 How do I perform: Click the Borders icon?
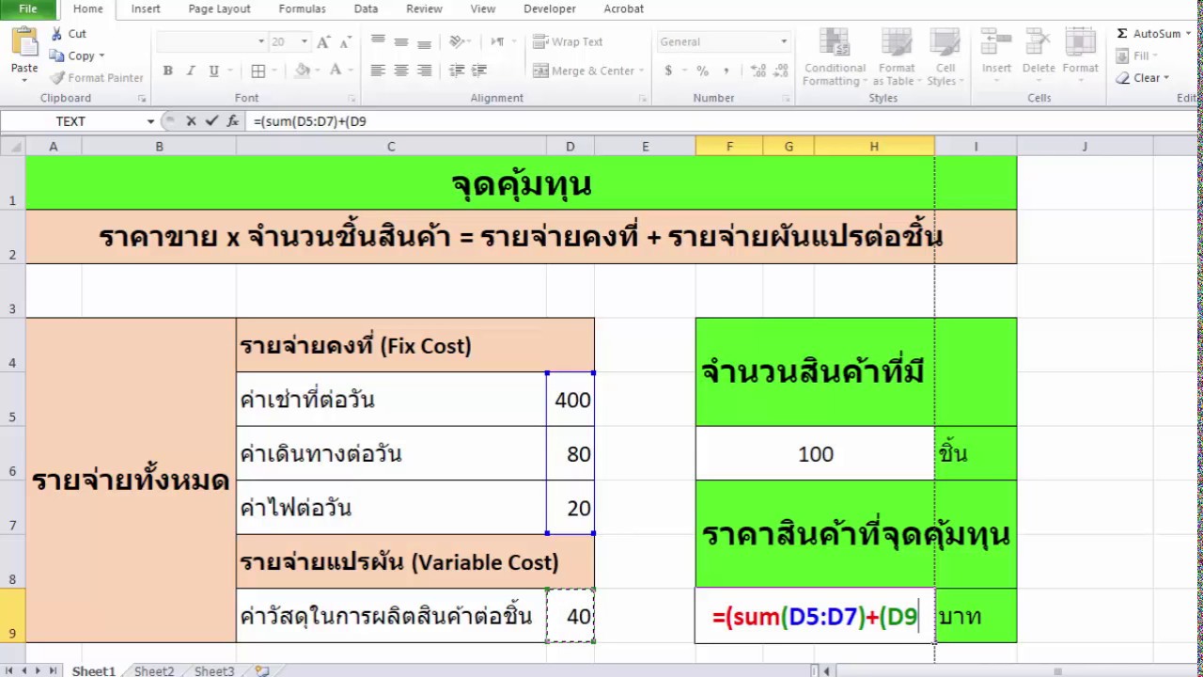coord(258,71)
